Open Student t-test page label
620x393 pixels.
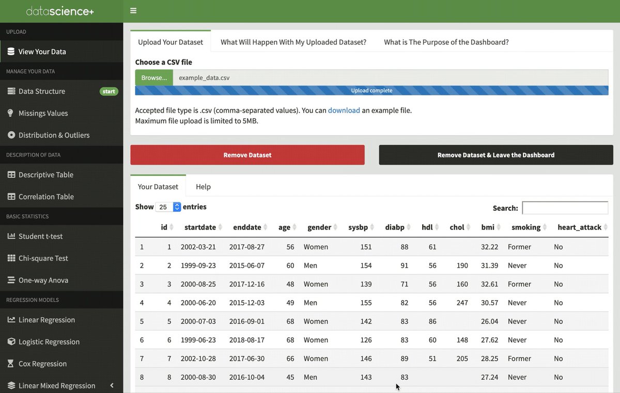[41, 236]
